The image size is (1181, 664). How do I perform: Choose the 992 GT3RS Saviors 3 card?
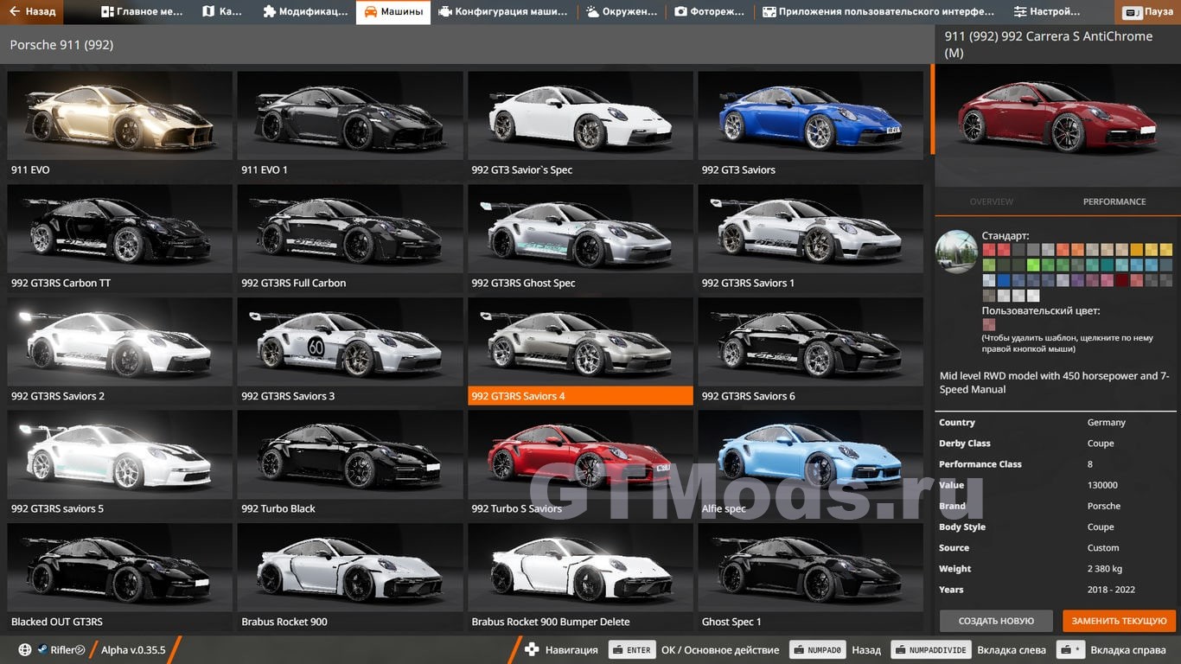click(349, 351)
